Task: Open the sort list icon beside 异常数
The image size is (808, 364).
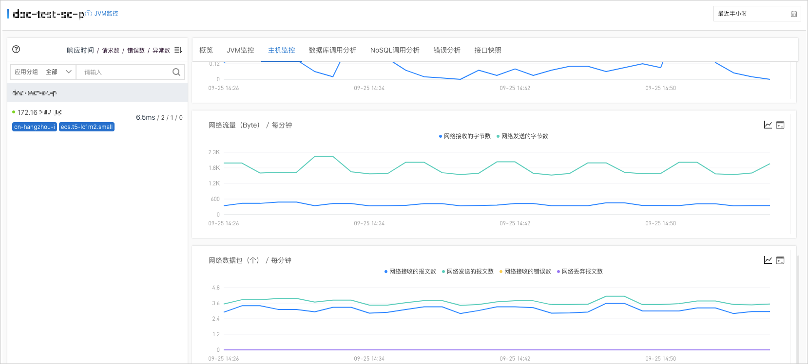Action: [x=178, y=50]
